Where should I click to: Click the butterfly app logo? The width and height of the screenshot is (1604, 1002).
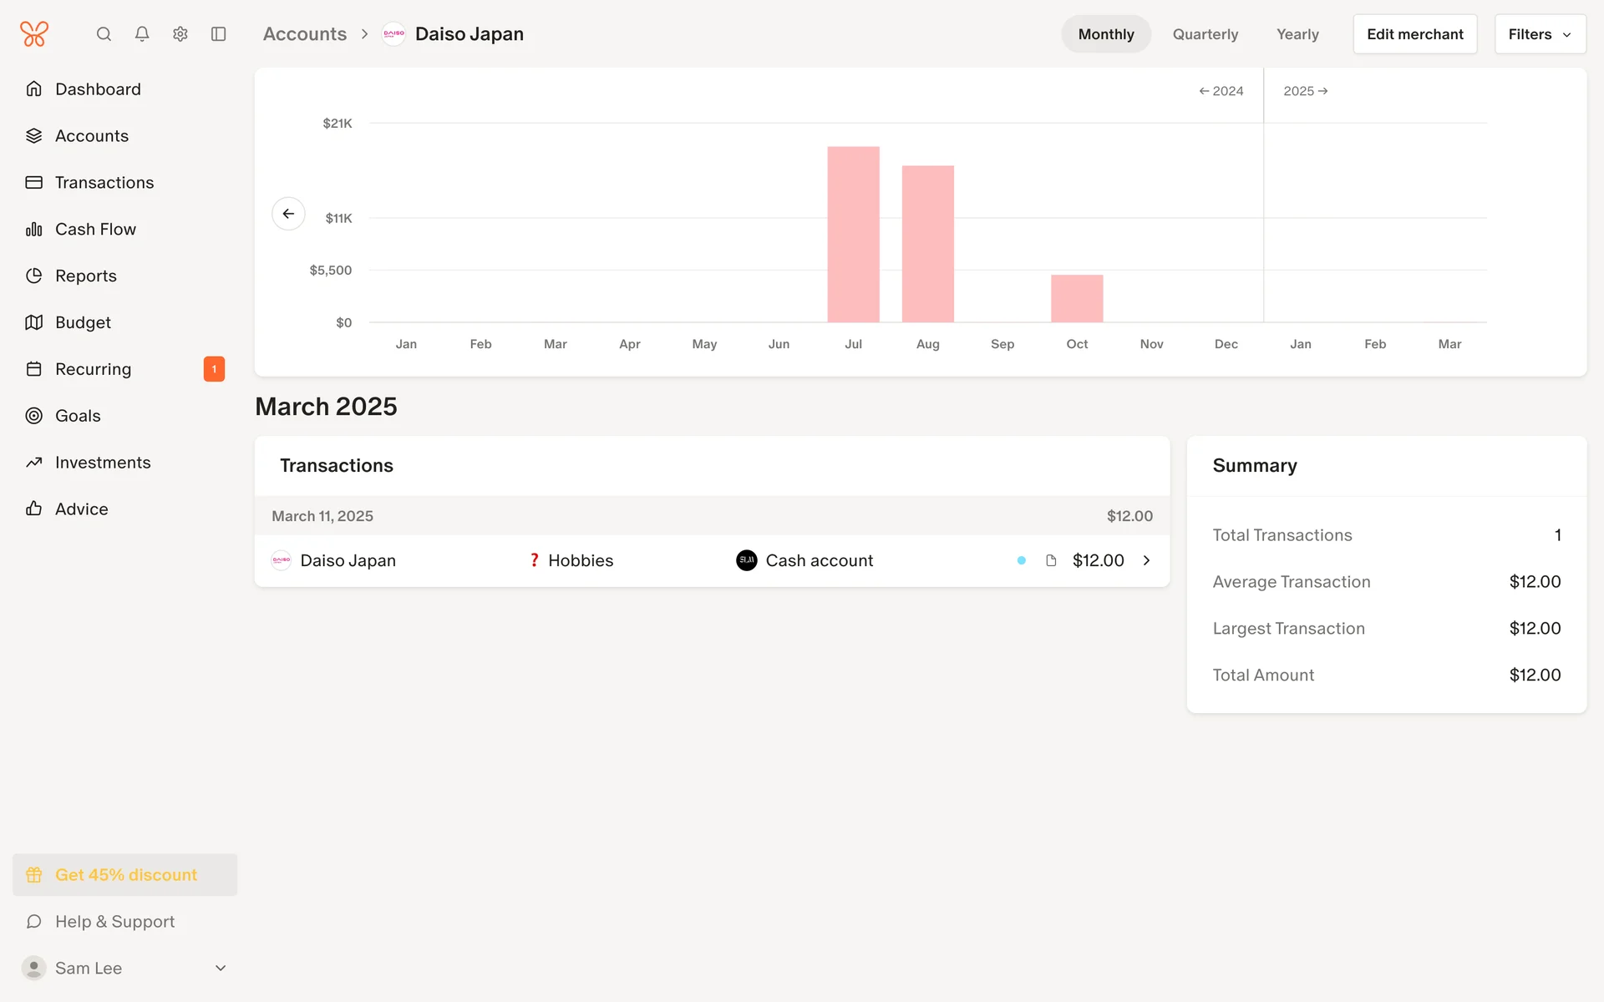pyautogui.click(x=34, y=34)
